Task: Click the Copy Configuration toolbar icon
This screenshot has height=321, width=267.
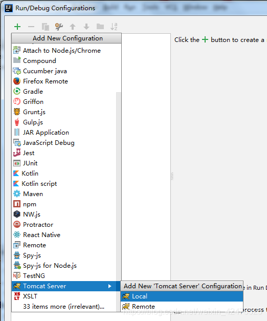Action: [45, 27]
